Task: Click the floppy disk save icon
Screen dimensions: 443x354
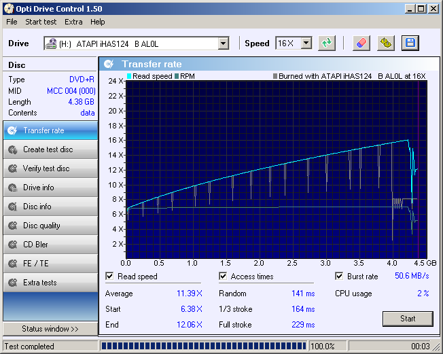Action: click(x=410, y=43)
